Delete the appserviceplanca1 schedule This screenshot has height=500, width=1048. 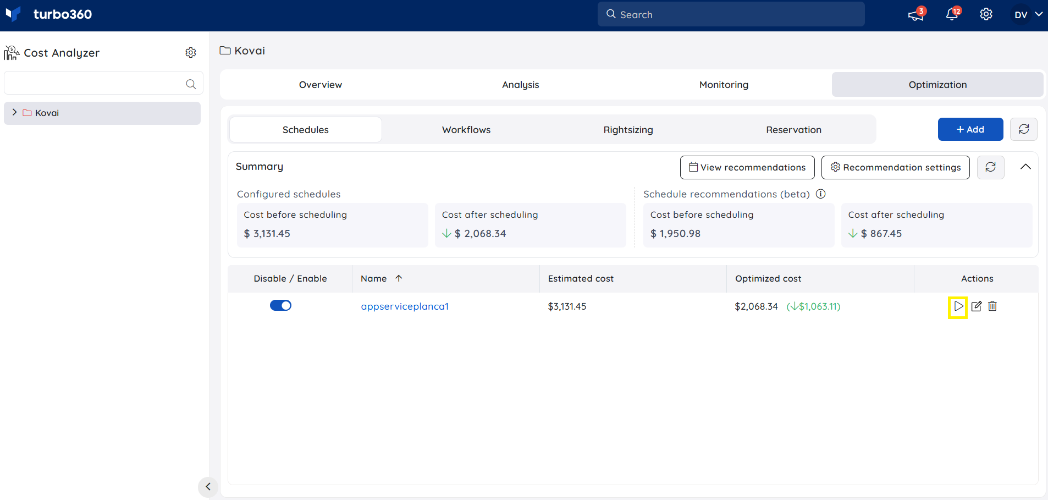(992, 306)
